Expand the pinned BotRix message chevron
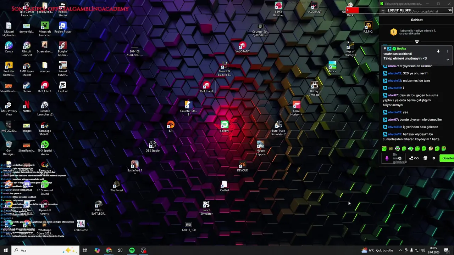Image resolution: width=454 pixels, height=255 pixels. [448, 59]
